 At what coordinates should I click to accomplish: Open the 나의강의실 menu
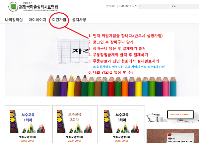tap(14, 20)
